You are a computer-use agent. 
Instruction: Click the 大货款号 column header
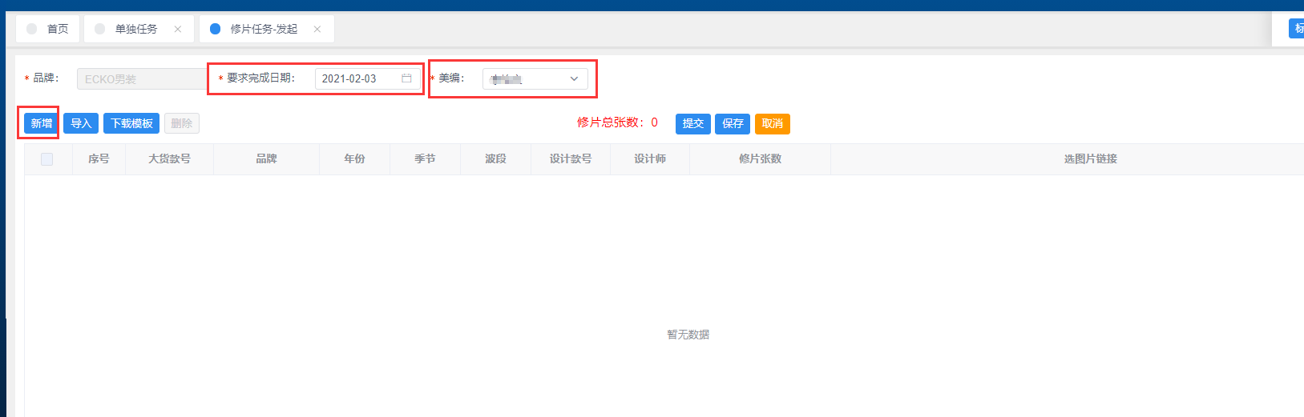[169, 159]
